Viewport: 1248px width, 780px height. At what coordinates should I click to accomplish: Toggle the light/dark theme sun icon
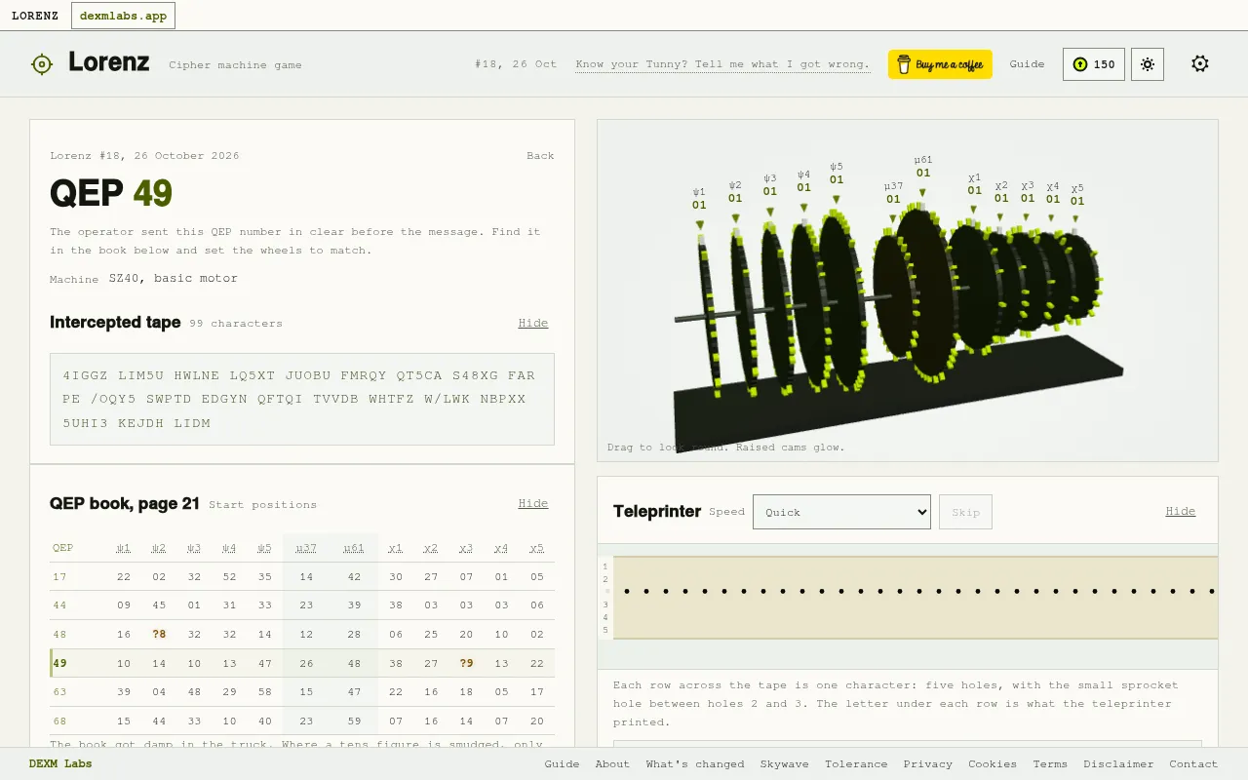tap(1148, 64)
